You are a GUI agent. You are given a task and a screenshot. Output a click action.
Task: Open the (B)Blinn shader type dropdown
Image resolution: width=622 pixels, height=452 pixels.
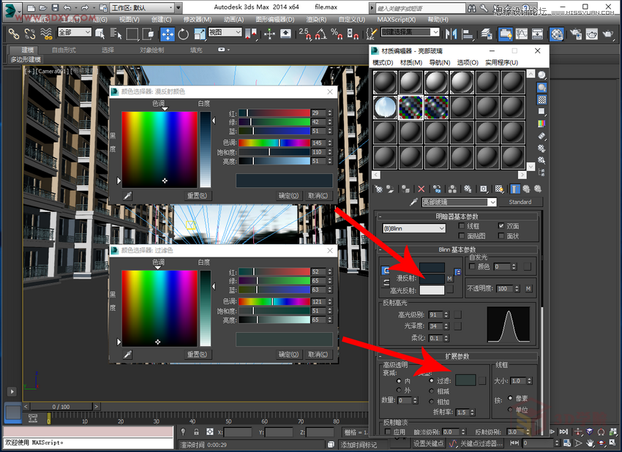[413, 228]
